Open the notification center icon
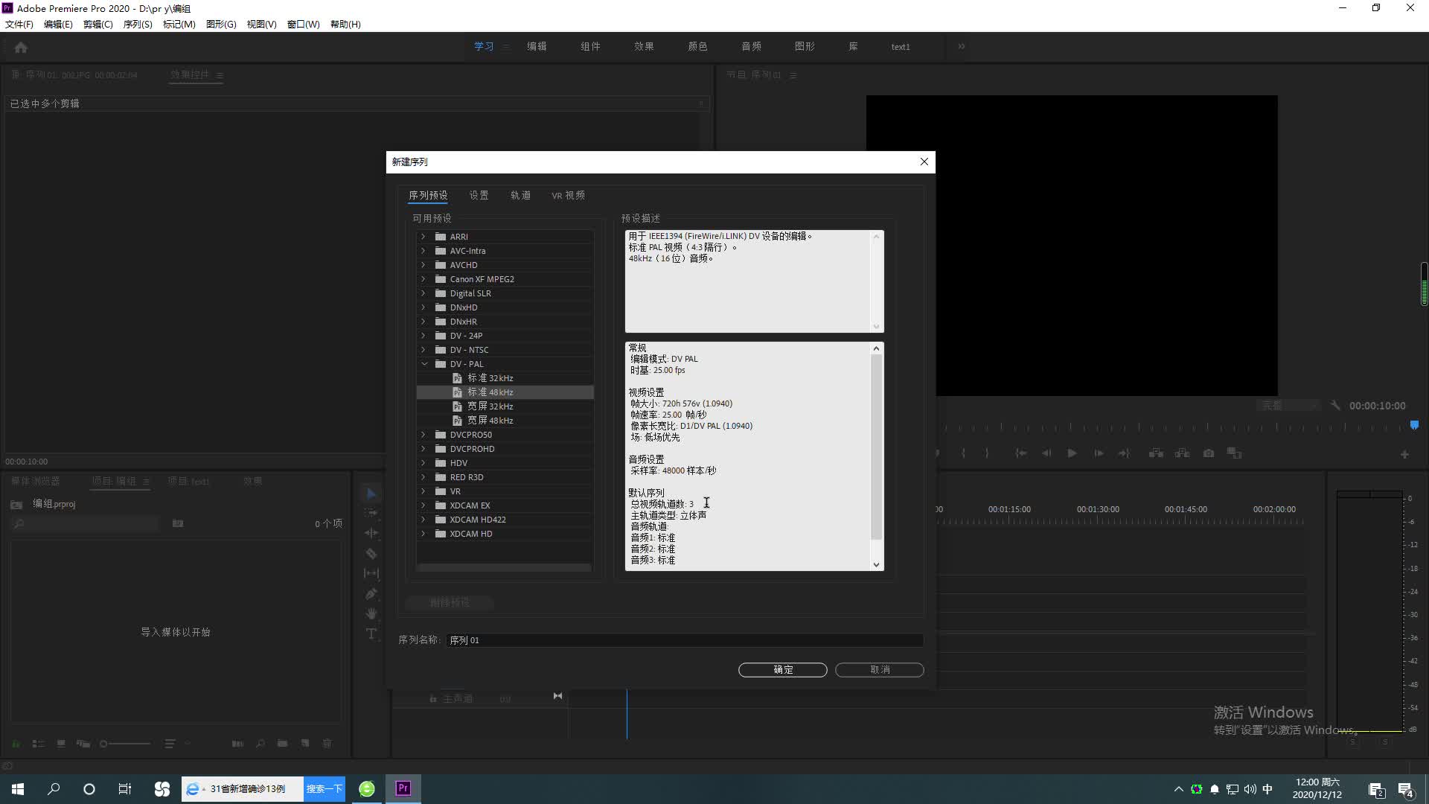 pyautogui.click(x=1405, y=790)
